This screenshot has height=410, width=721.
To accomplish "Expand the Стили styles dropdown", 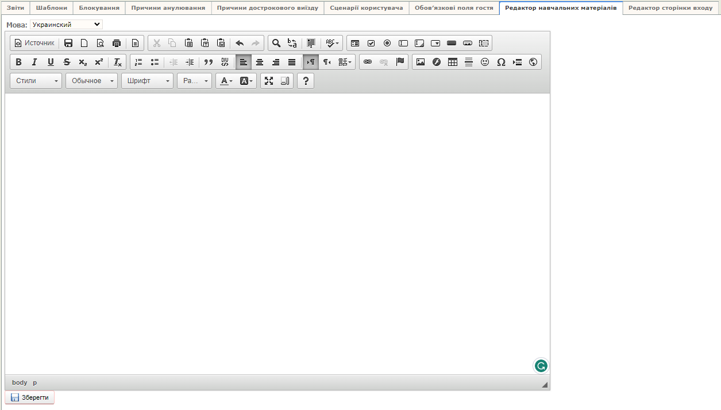I will (36, 81).
